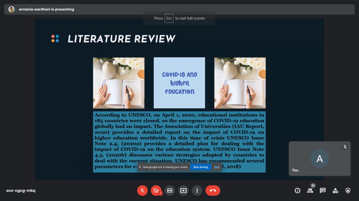Show the participants list
359x201 pixels.
[x=310, y=191]
